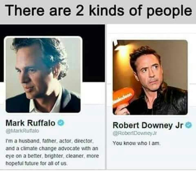Click the Robert Downey Jr display name

(148, 125)
